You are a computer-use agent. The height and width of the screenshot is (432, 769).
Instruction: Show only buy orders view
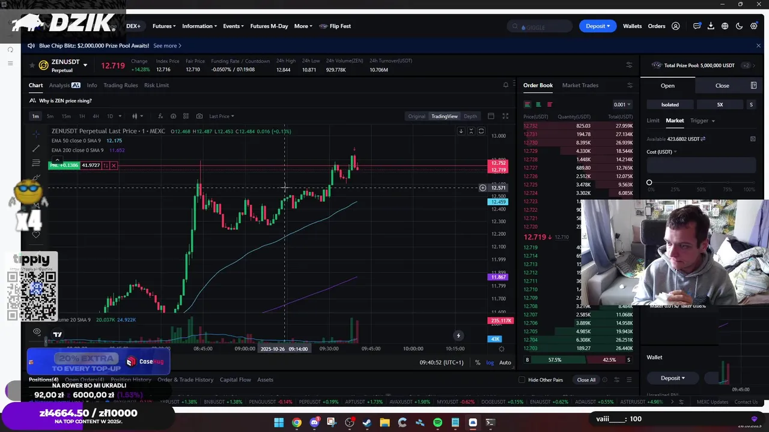(538, 104)
